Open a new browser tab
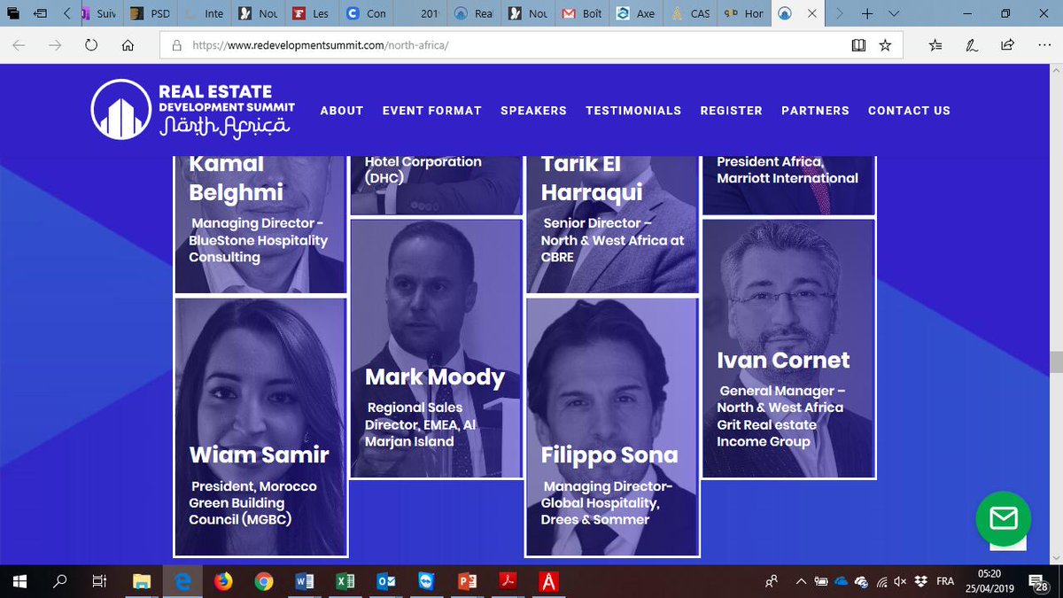This screenshot has width=1063, height=598. click(x=867, y=13)
